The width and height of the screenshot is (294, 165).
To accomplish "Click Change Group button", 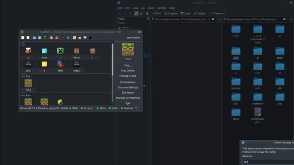I will pos(128,76).
